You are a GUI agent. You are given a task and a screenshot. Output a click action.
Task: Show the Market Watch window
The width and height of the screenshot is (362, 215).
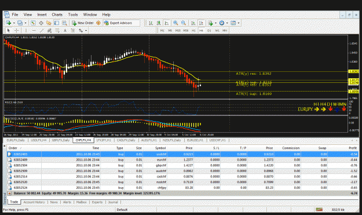pyautogui.click(x=33, y=23)
